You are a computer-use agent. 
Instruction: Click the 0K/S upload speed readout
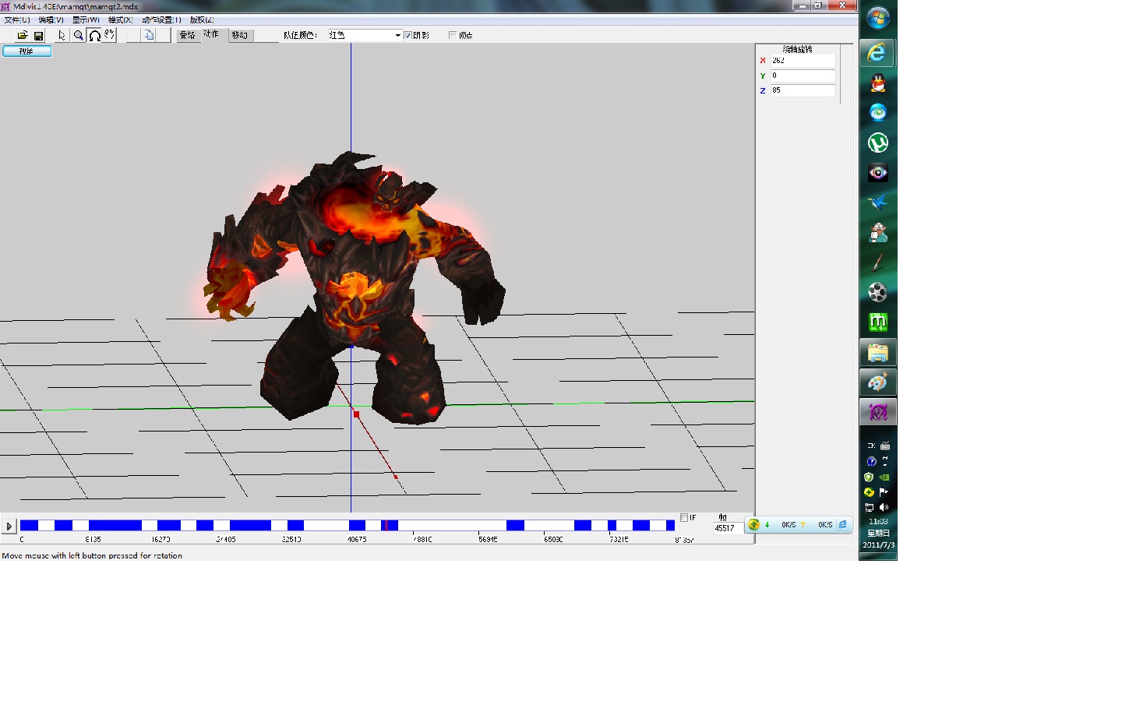click(x=825, y=525)
